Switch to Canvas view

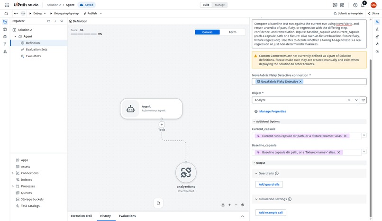click(x=207, y=32)
